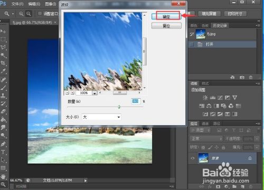Screen dimensions: 264x190
Task: Open the zoom tool preset dropdown arrow
Action: pos(13,14)
